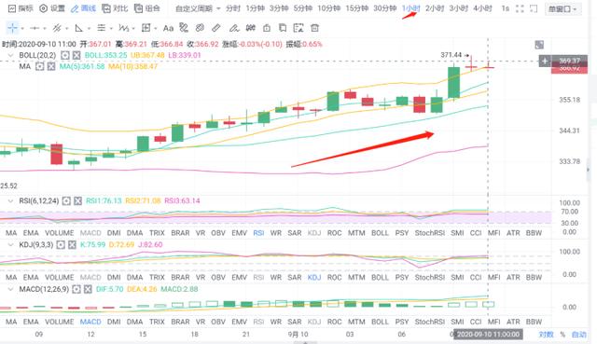This screenshot has width=597, height=344.
Task: Remove the MACD indicator with X
Action: pos(88,290)
